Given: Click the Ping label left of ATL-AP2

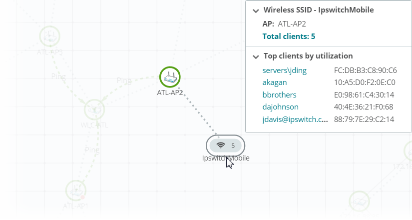Looking at the screenshot, I should point(124,80).
